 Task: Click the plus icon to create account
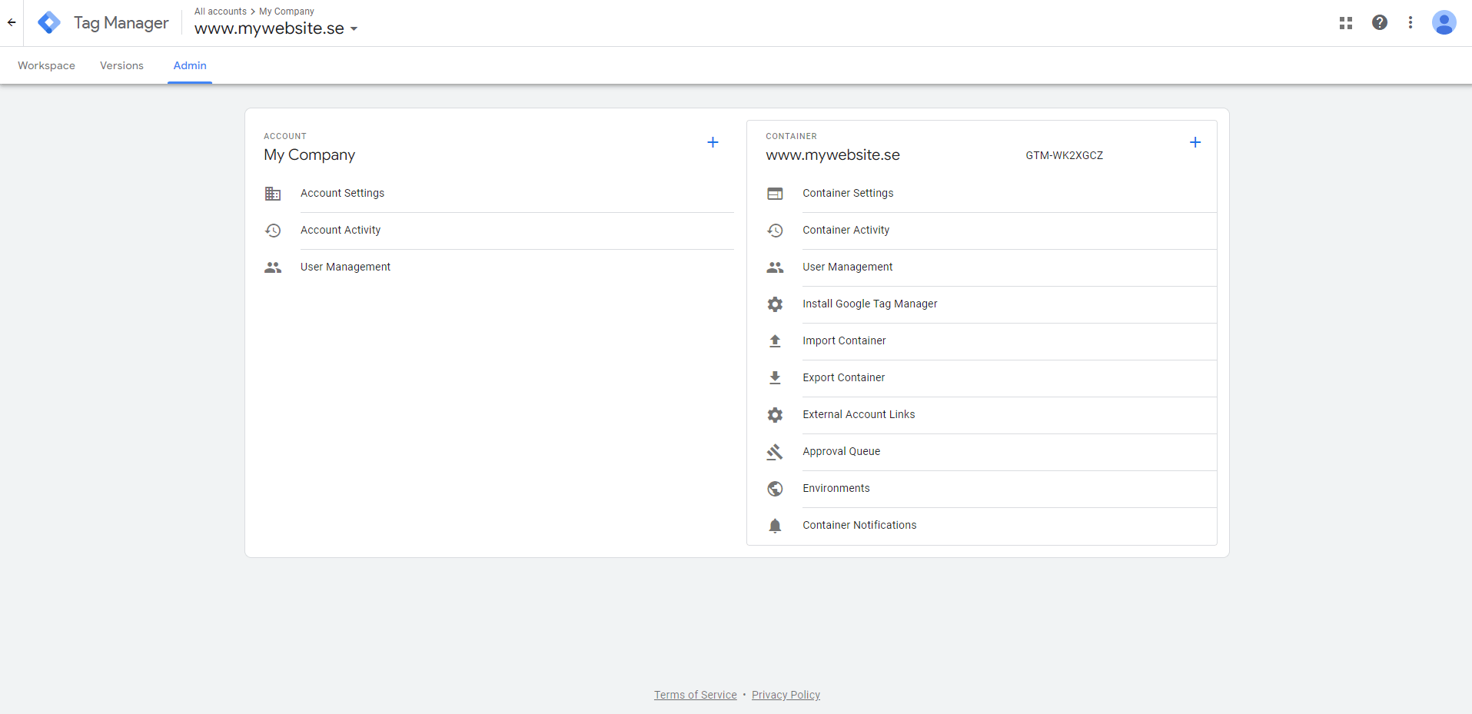pos(713,142)
